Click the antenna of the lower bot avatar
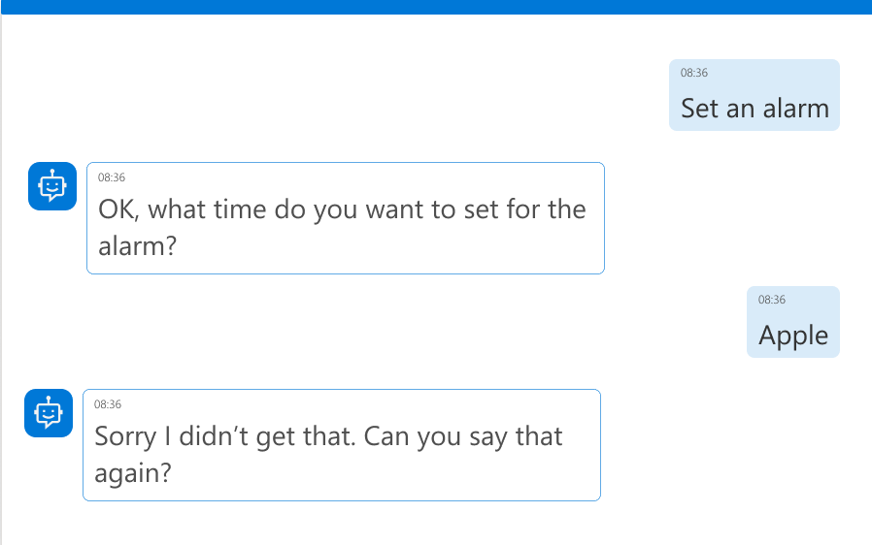Screen dimensions: 872x545 point(48,398)
